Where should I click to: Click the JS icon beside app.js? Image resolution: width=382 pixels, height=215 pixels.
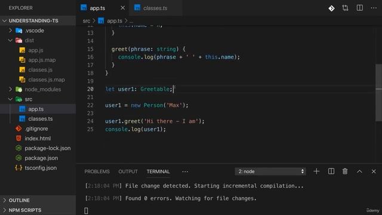[22, 50]
